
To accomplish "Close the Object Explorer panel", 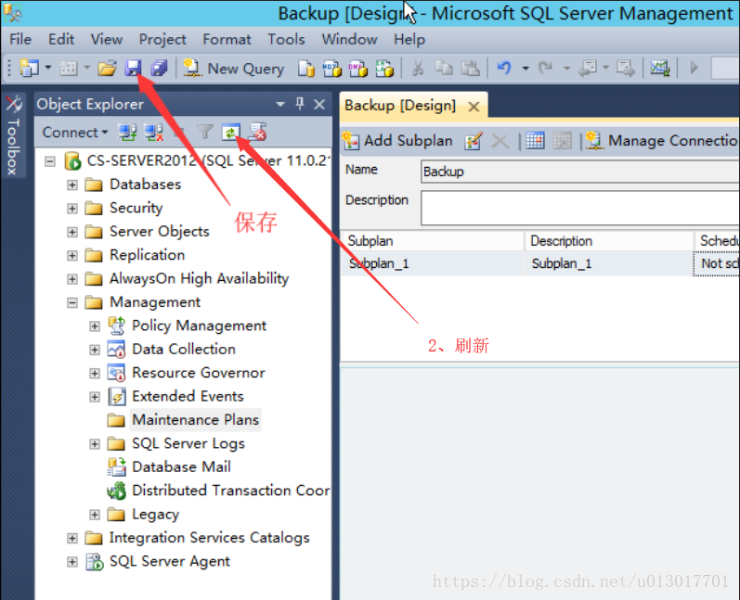I will point(319,104).
